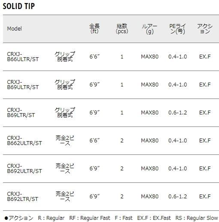This screenshot has width=219, height=222.
Task: Click the EX.F action in the B692ULTR/ST row
Action: pos(205,169)
